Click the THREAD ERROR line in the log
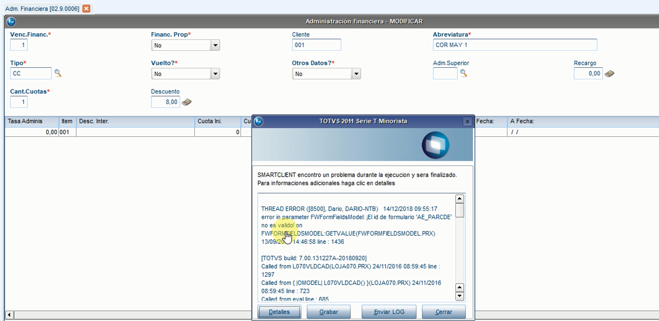The width and height of the screenshot is (659, 321). (349, 209)
